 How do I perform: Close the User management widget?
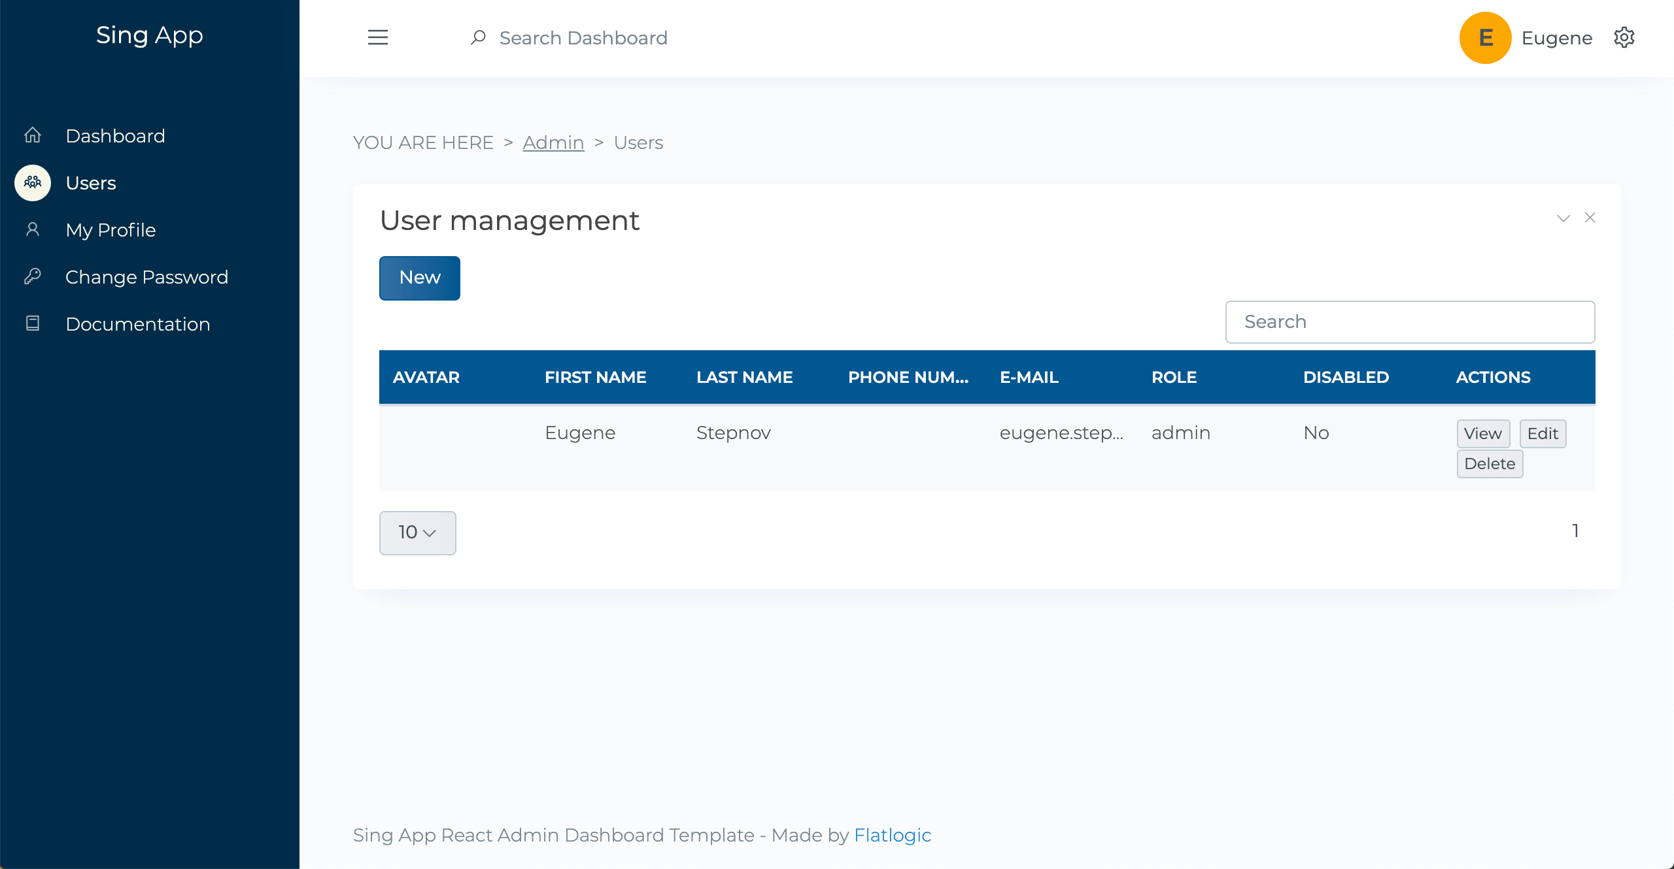pyautogui.click(x=1590, y=218)
